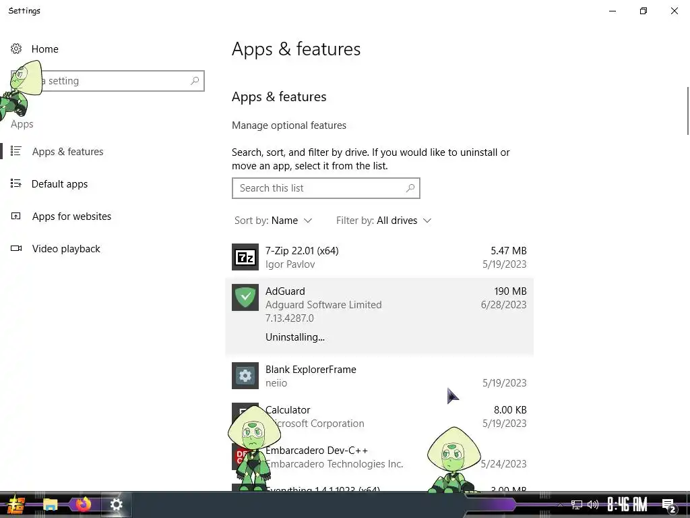Select the Blank ExplorerFrame entry
Viewport: 690px width, 518px height.
click(x=379, y=376)
